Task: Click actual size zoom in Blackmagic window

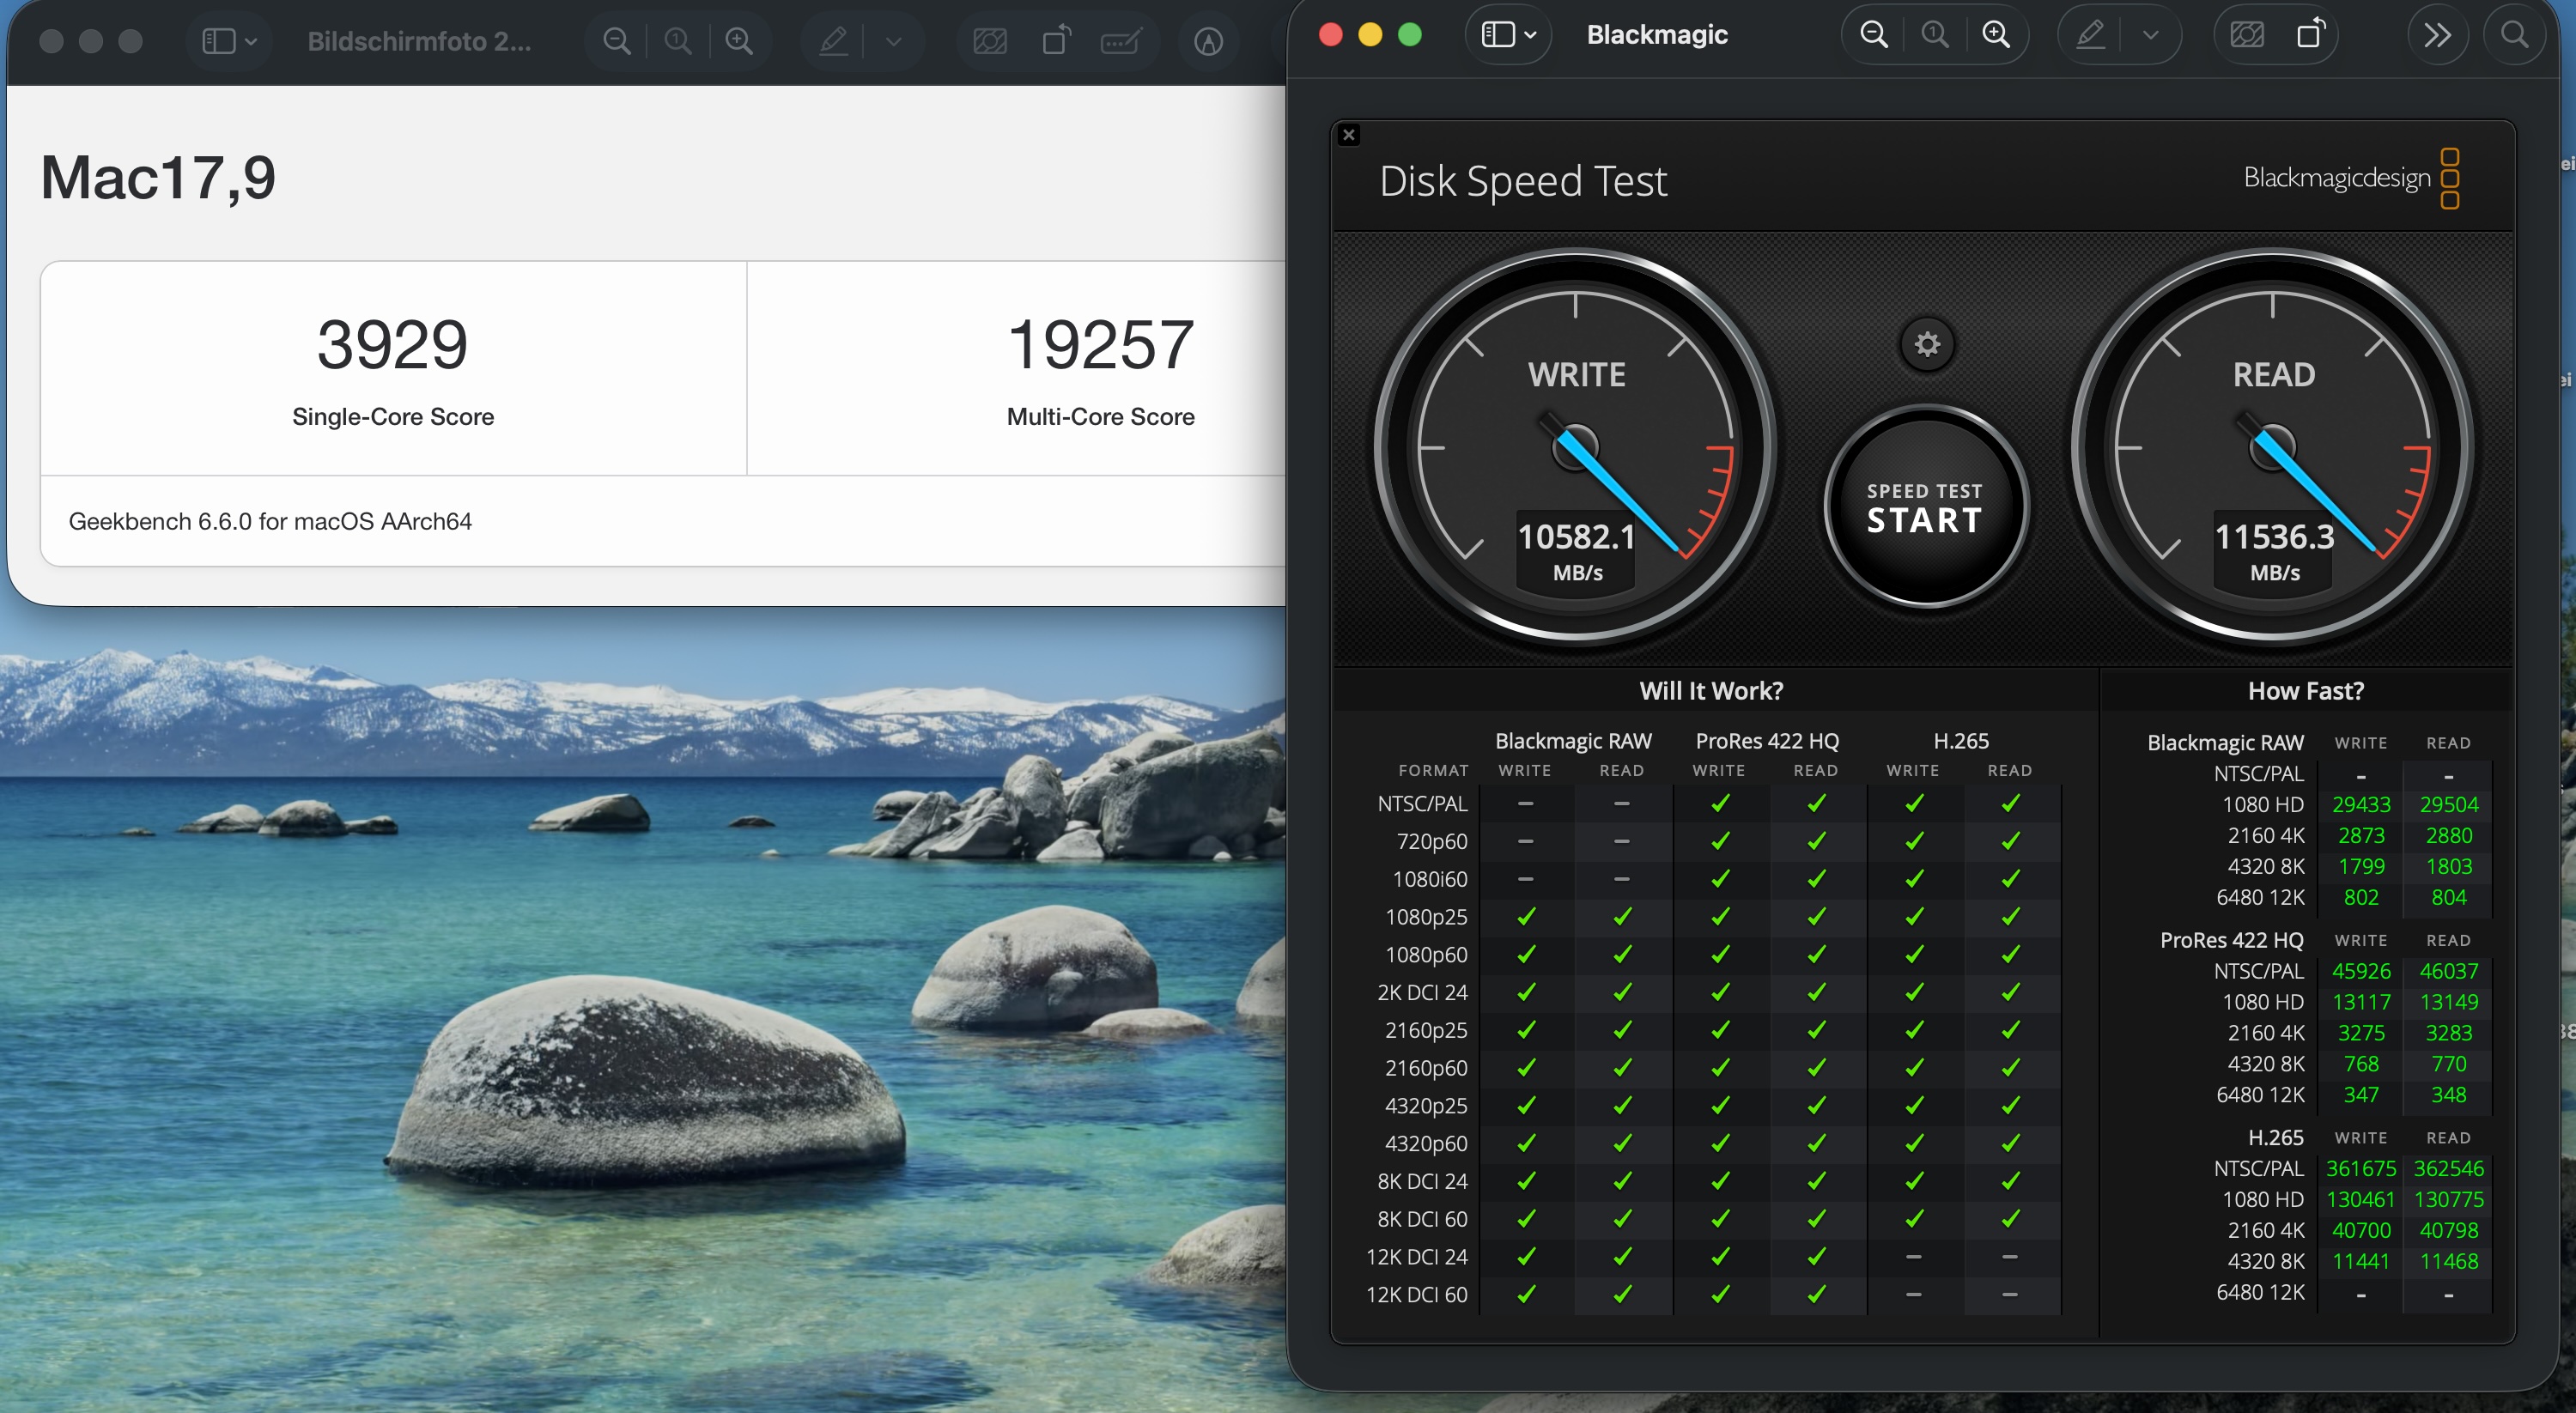Action: tap(1935, 36)
